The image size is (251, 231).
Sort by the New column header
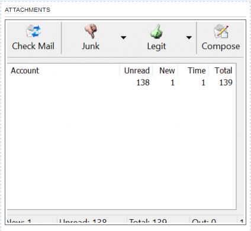coord(165,70)
